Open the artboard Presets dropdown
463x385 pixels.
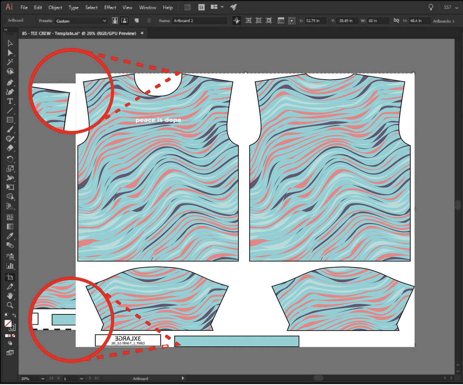tap(81, 21)
